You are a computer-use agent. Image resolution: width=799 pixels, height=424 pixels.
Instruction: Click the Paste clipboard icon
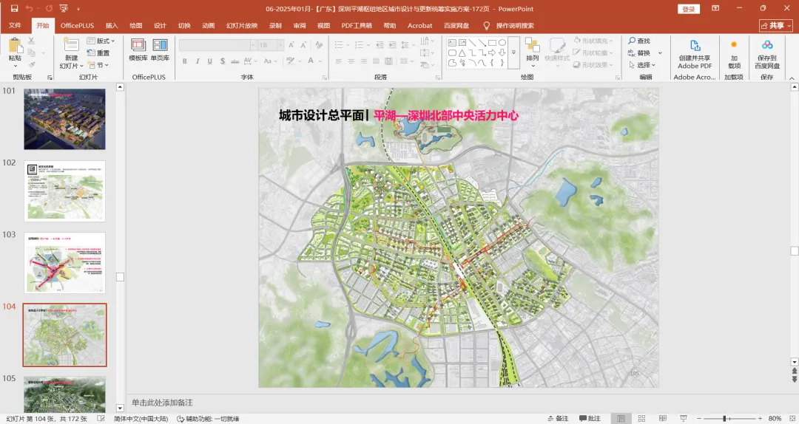point(15,46)
